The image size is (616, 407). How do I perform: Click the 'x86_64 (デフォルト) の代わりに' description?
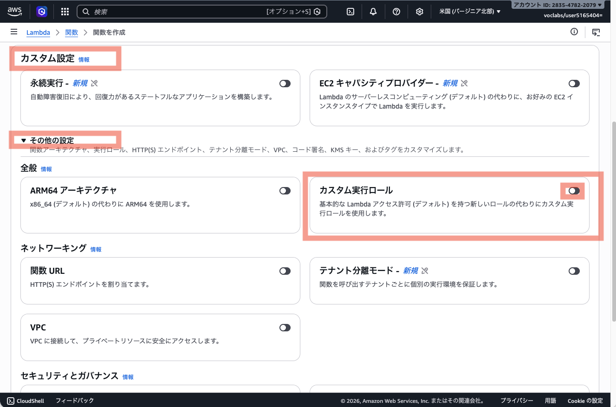(110, 204)
